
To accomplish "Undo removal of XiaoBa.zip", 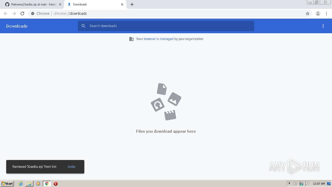I will tap(71, 167).
